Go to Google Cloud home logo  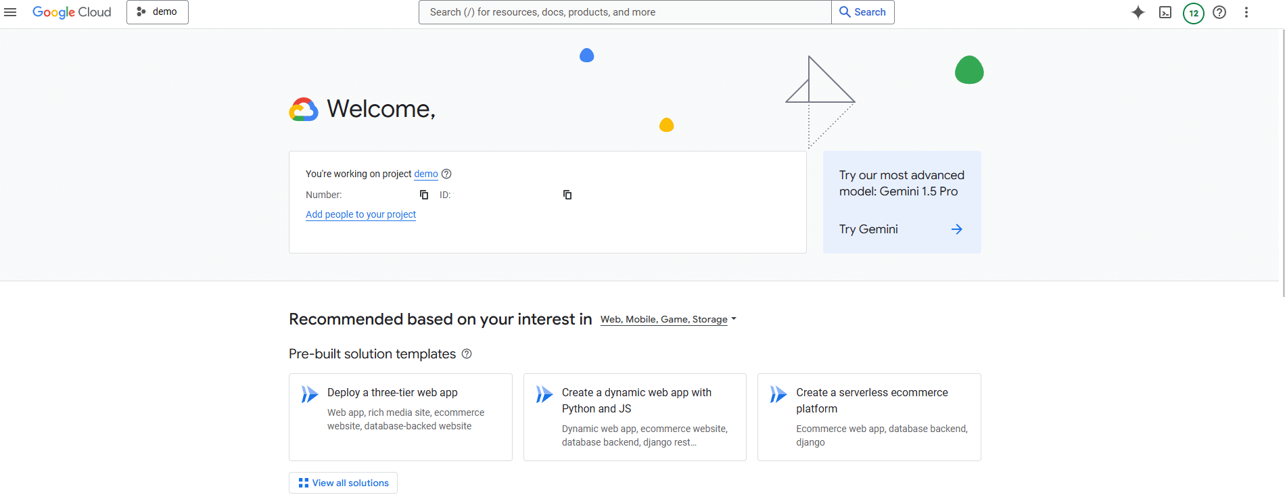pos(72,12)
